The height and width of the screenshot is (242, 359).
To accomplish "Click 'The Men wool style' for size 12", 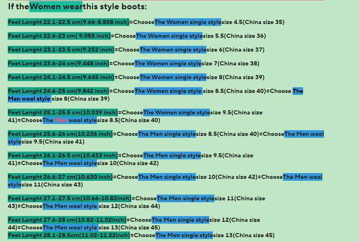I will pyautogui.click(x=71, y=206).
